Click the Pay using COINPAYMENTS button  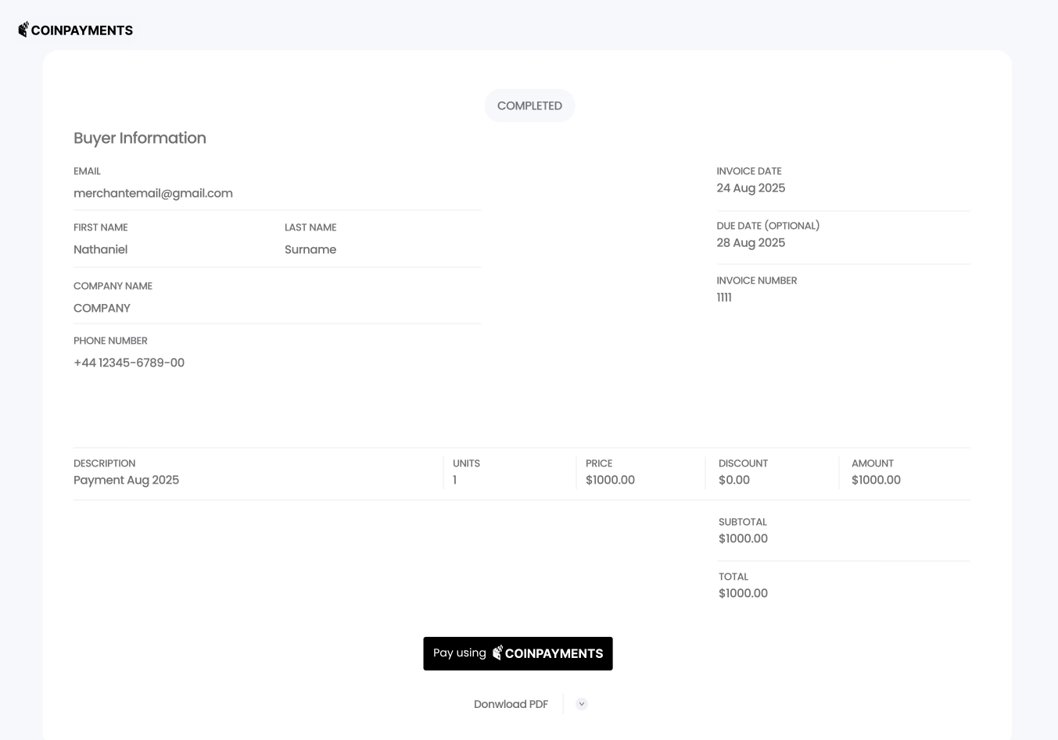click(x=518, y=653)
